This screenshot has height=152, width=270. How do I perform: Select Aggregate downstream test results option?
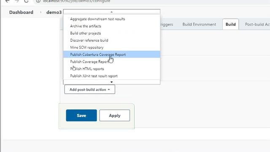(111, 19)
